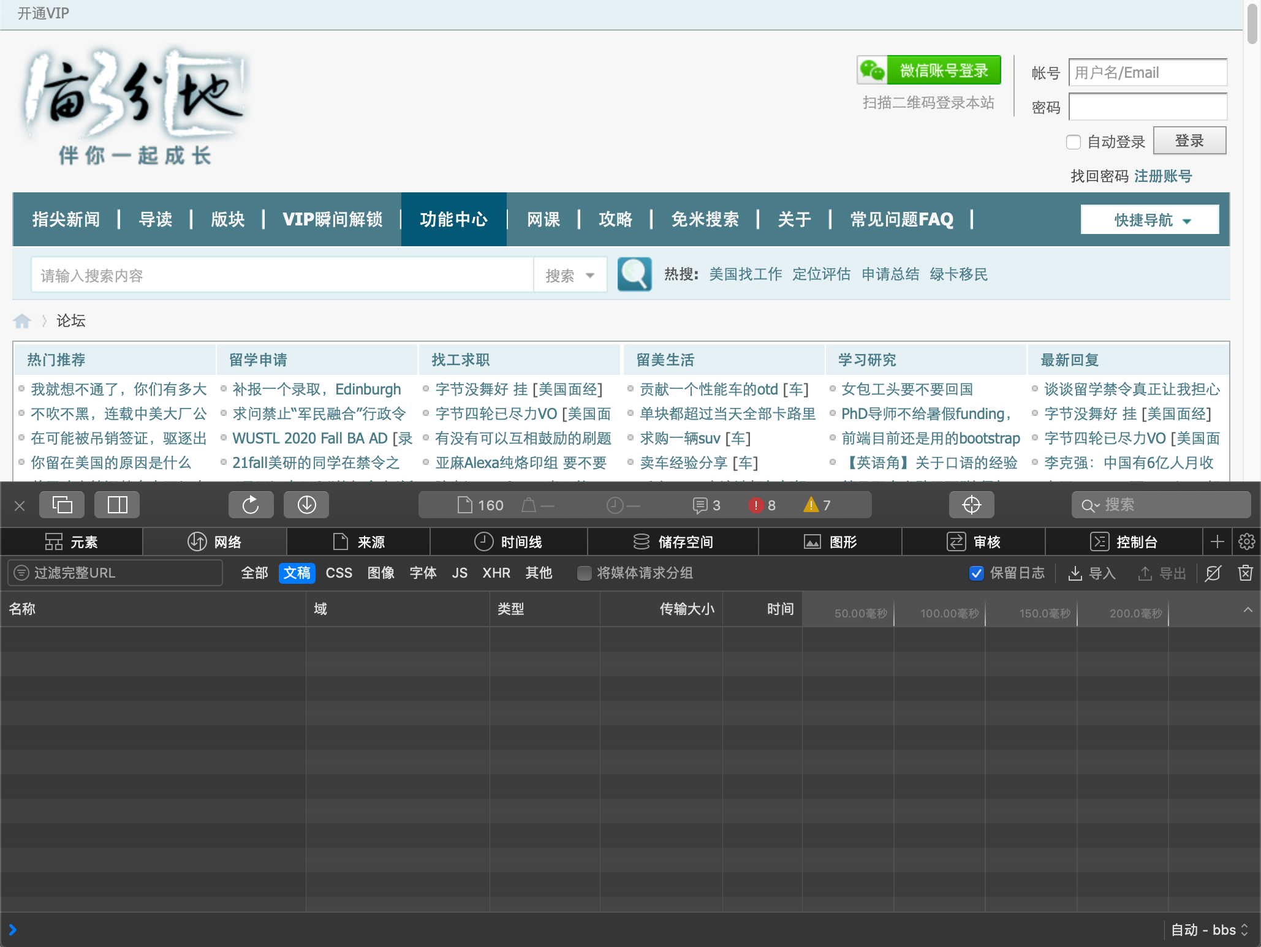Open web inspector settings gear

pyautogui.click(x=1246, y=541)
